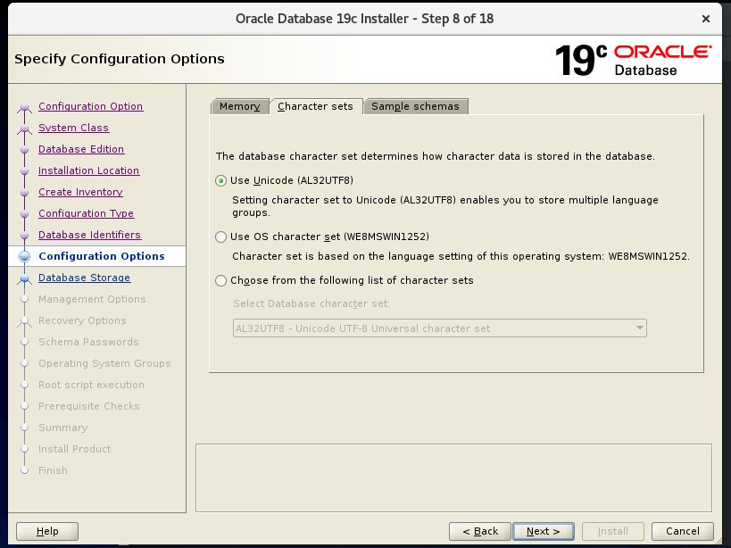
Task: Cancel the installer
Action: pyautogui.click(x=683, y=531)
